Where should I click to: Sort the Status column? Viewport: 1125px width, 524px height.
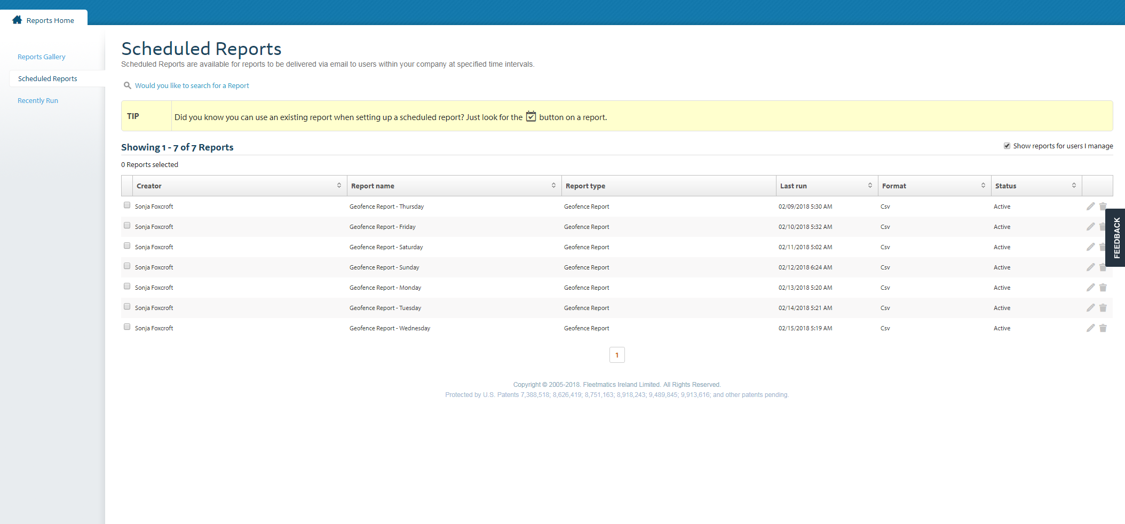pyautogui.click(x=1074, y=186)
